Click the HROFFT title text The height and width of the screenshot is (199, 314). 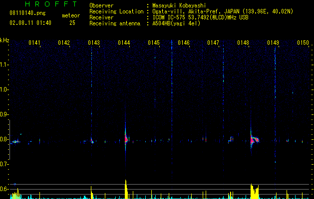(x=51, y=4)
